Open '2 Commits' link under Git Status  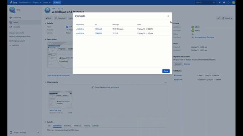178,76
